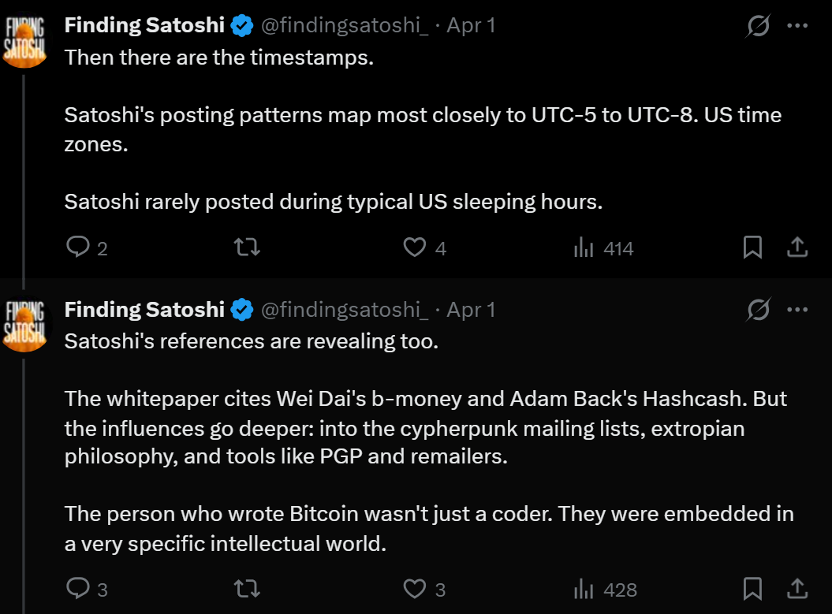Share the timestamps tweet
This screenshot has height=614, width=832.
[x=797, y=248]
